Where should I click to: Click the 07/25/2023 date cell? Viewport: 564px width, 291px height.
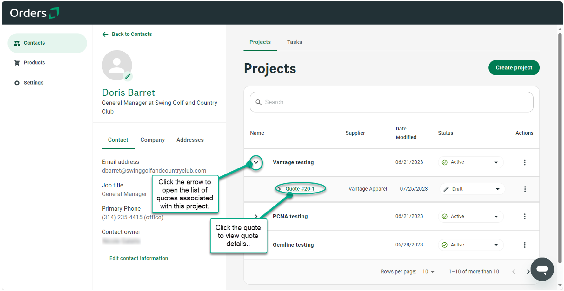414,189
